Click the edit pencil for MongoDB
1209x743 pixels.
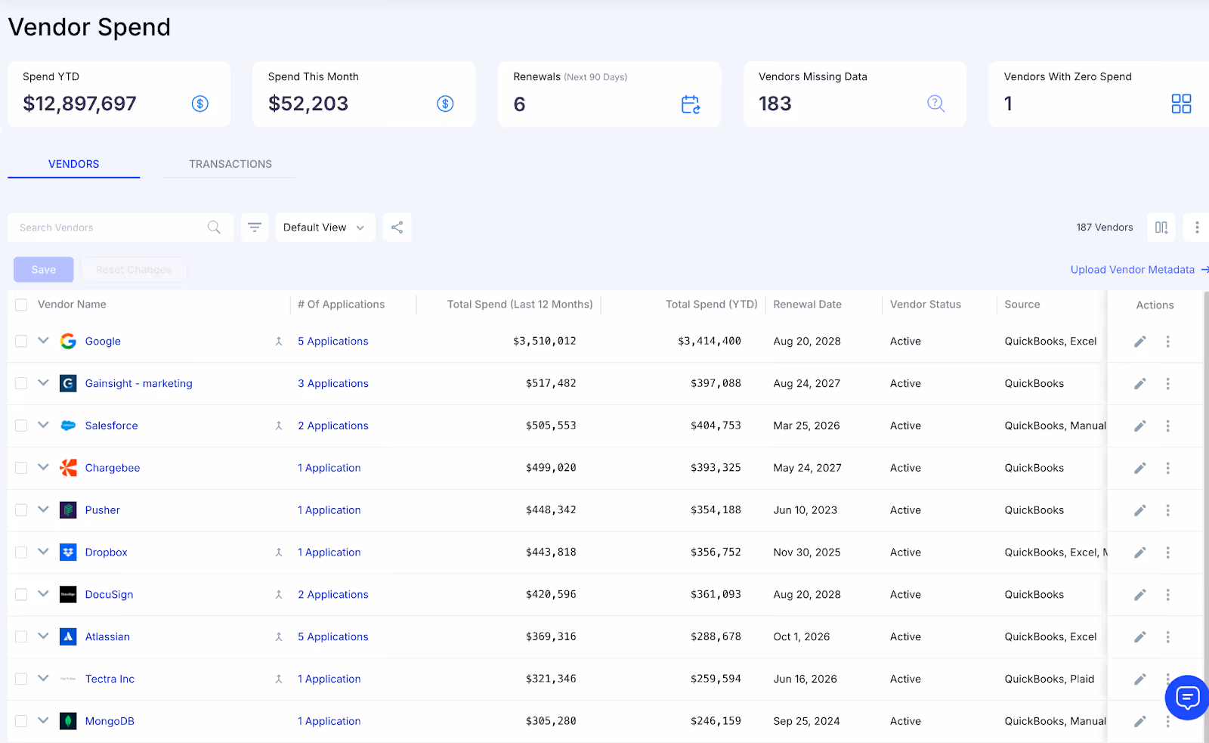tap(1140, 722)
